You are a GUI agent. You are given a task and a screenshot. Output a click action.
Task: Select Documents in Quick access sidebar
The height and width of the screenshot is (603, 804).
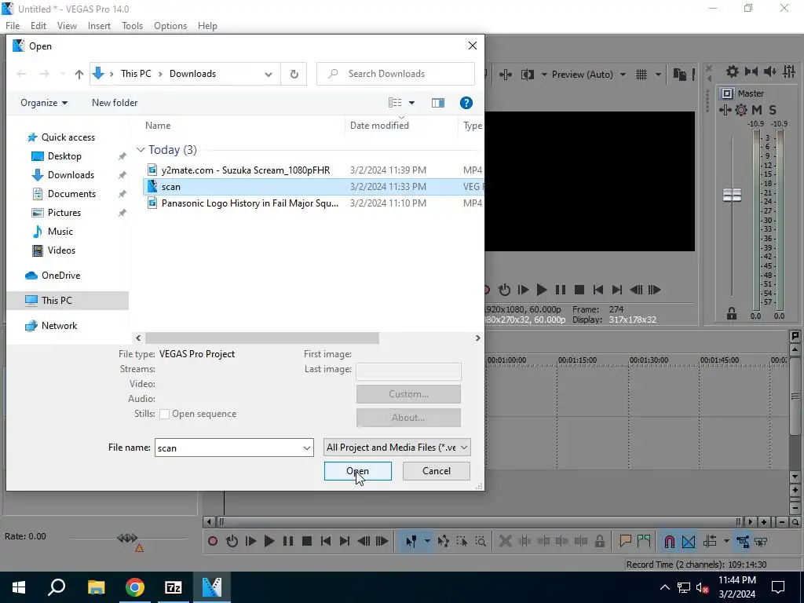(x=71, y=194)
